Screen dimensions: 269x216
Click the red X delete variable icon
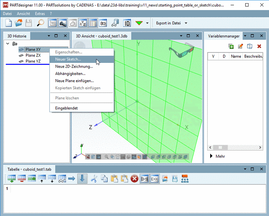[259, 46]
